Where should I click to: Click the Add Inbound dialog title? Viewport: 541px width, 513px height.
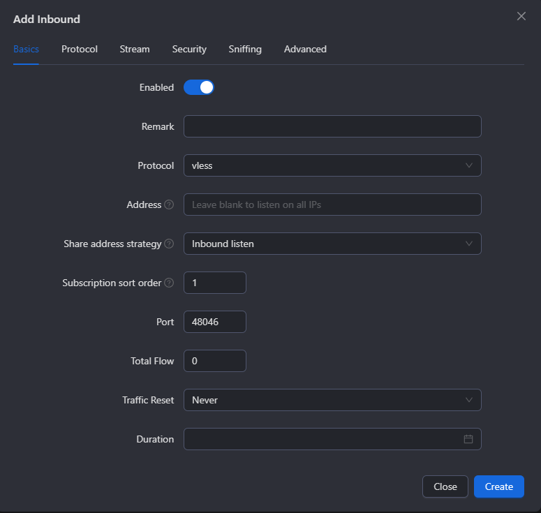(x=47, y=19)
